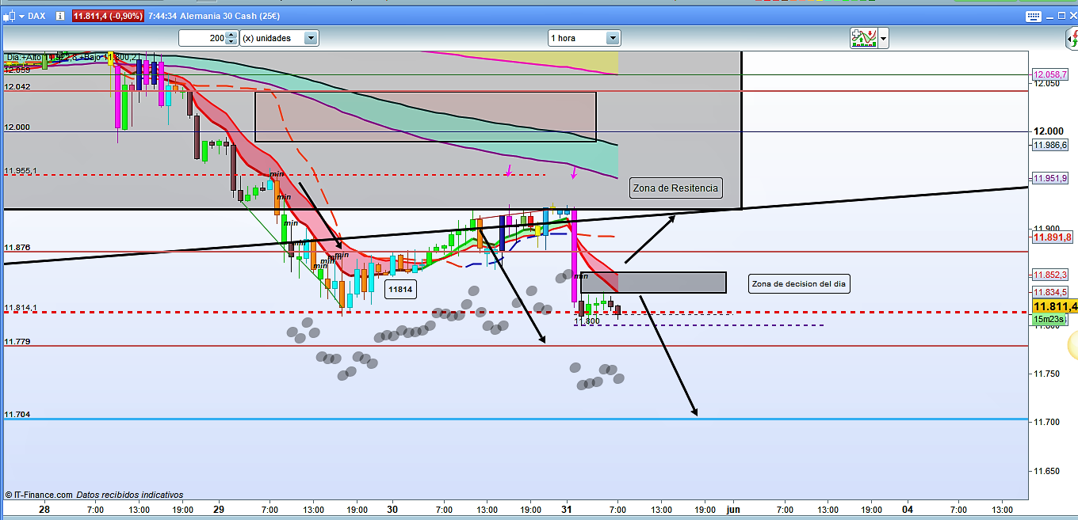Open the add indicators icon

[862, 37]
